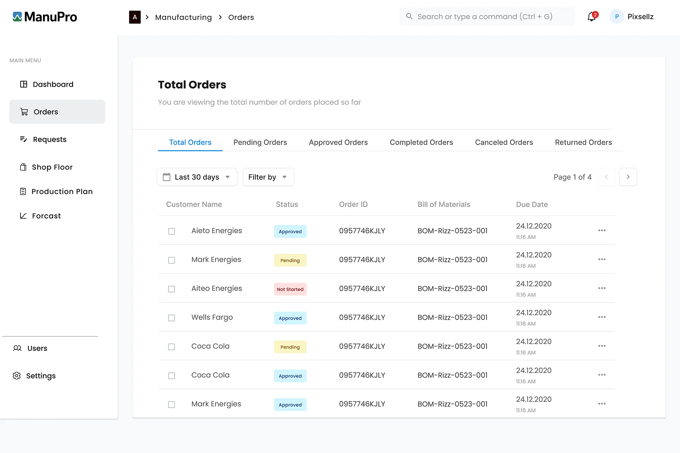Click the Shop Floor bag icon
This screenshot has width=680, height=453.
[x=23, y=167]
